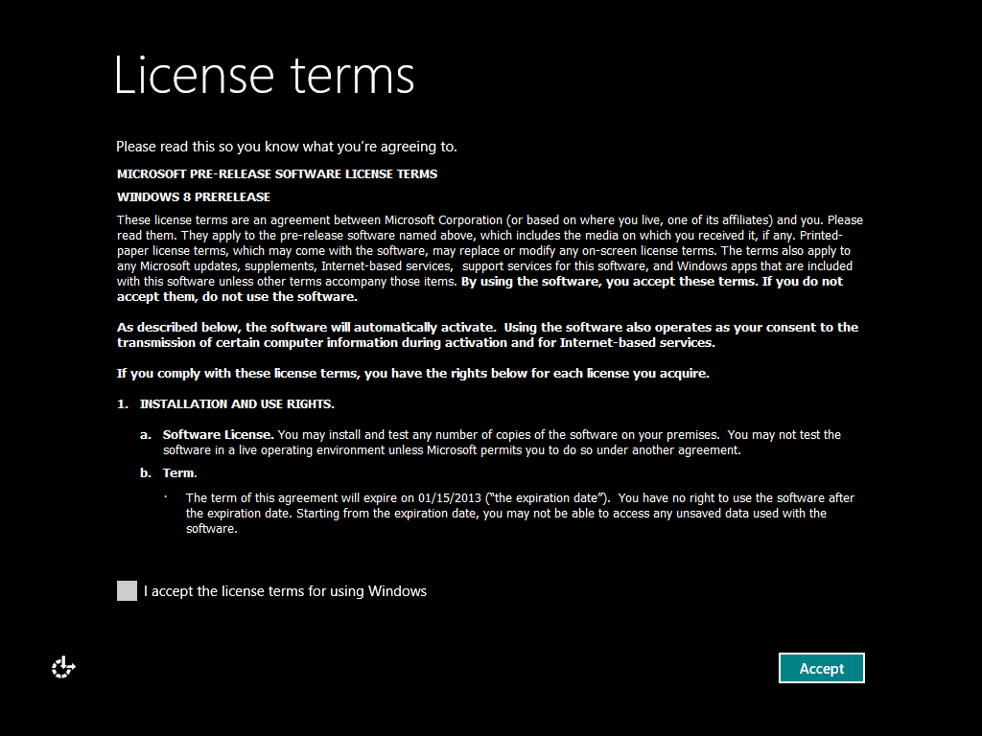Click the expiration date 01/15/2013 text
Screen dimensions: 982x736
coord(450,498)
